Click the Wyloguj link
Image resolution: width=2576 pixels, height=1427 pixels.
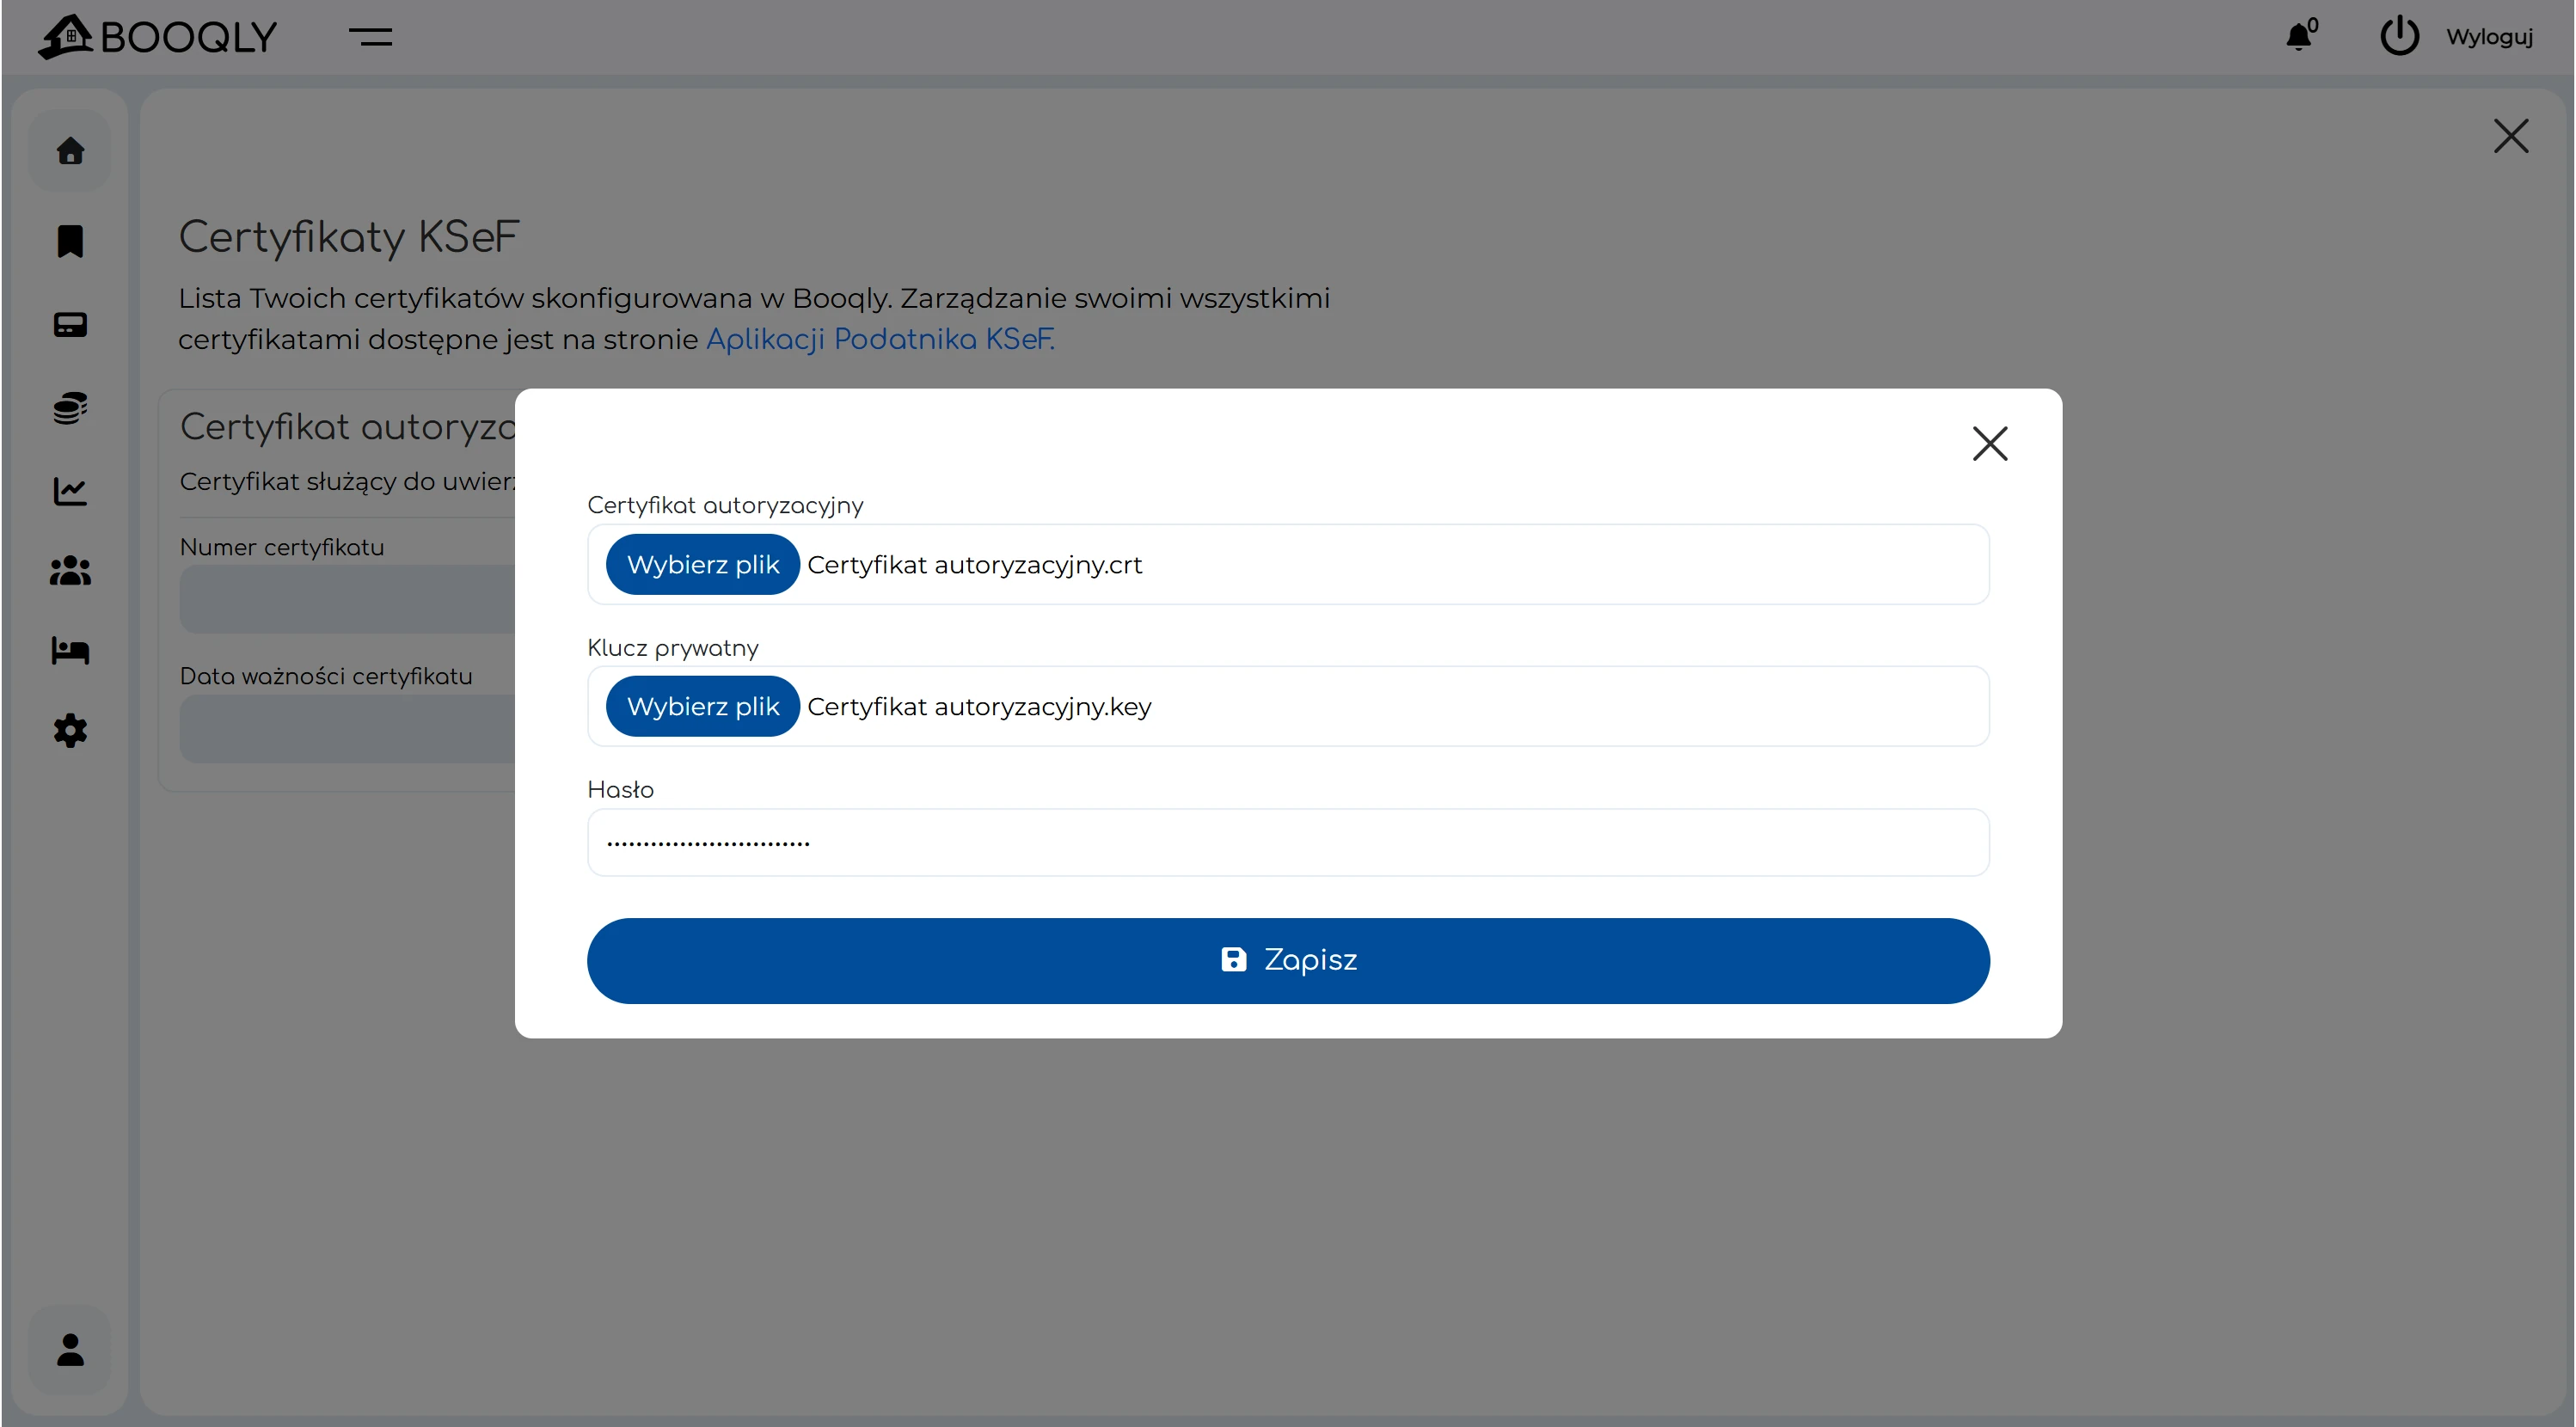pos(2489,37)
